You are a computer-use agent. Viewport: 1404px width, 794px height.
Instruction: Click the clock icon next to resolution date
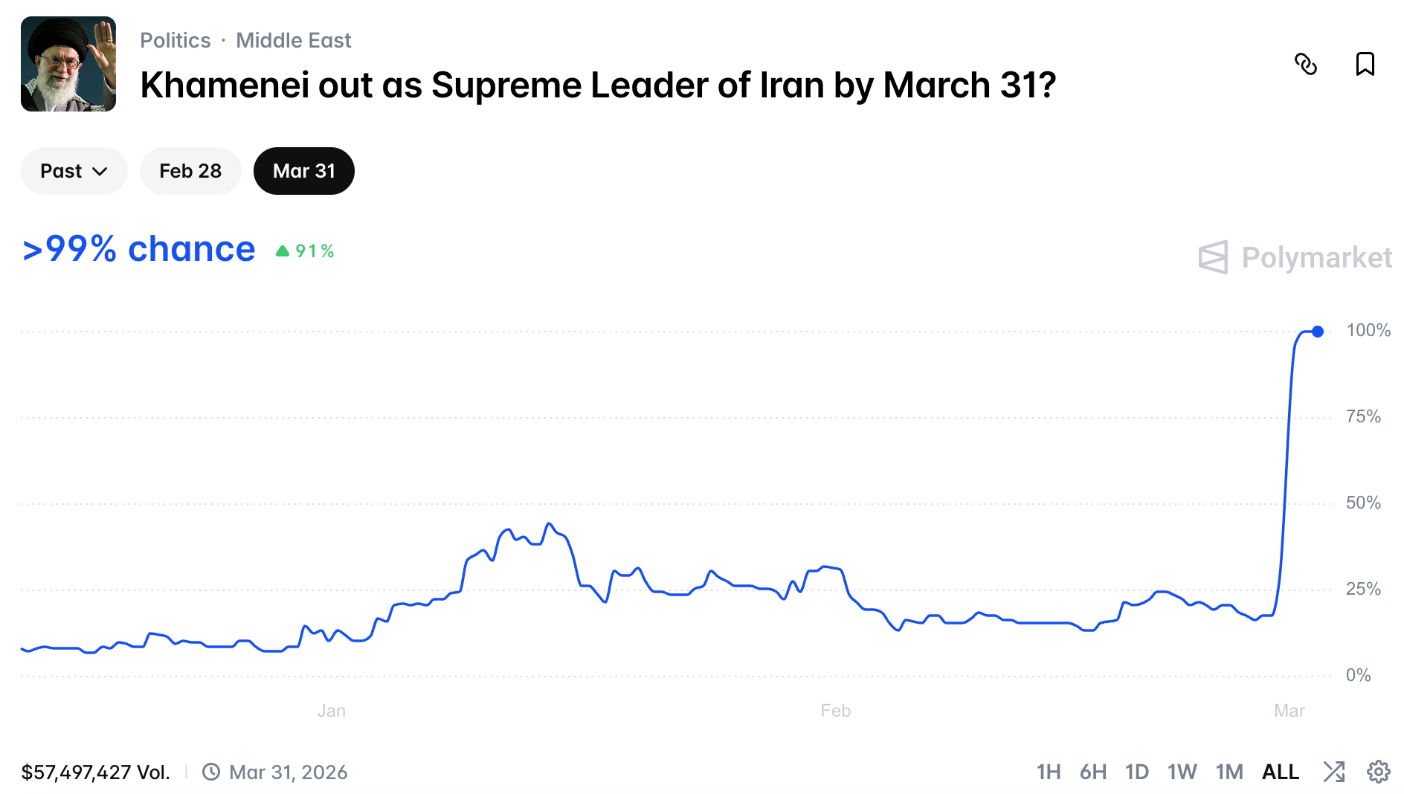[210, 772]
